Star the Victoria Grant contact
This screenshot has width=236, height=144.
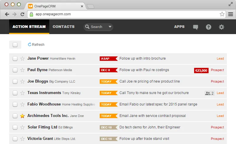point(22,139)
